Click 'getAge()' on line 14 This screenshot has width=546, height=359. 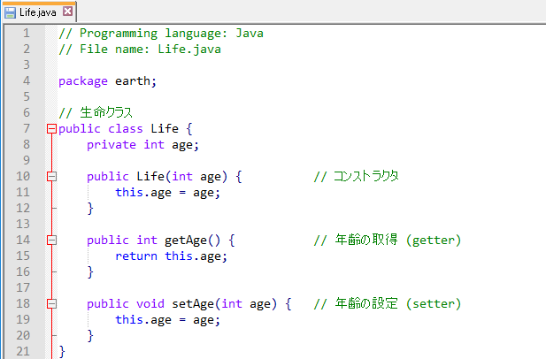click(193, 241)
